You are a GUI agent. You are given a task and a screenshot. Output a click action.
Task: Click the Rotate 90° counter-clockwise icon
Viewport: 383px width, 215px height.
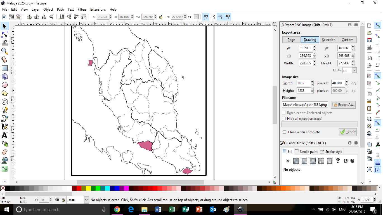[x=29, y=17]
